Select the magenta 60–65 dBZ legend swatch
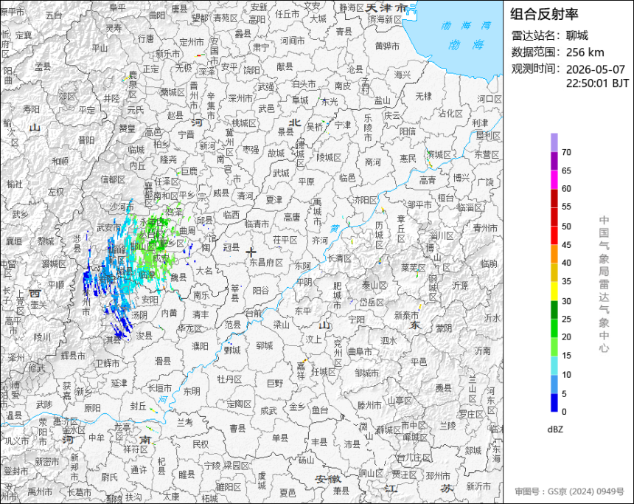This screenshot has height=504, width=634. pos(554,180)
